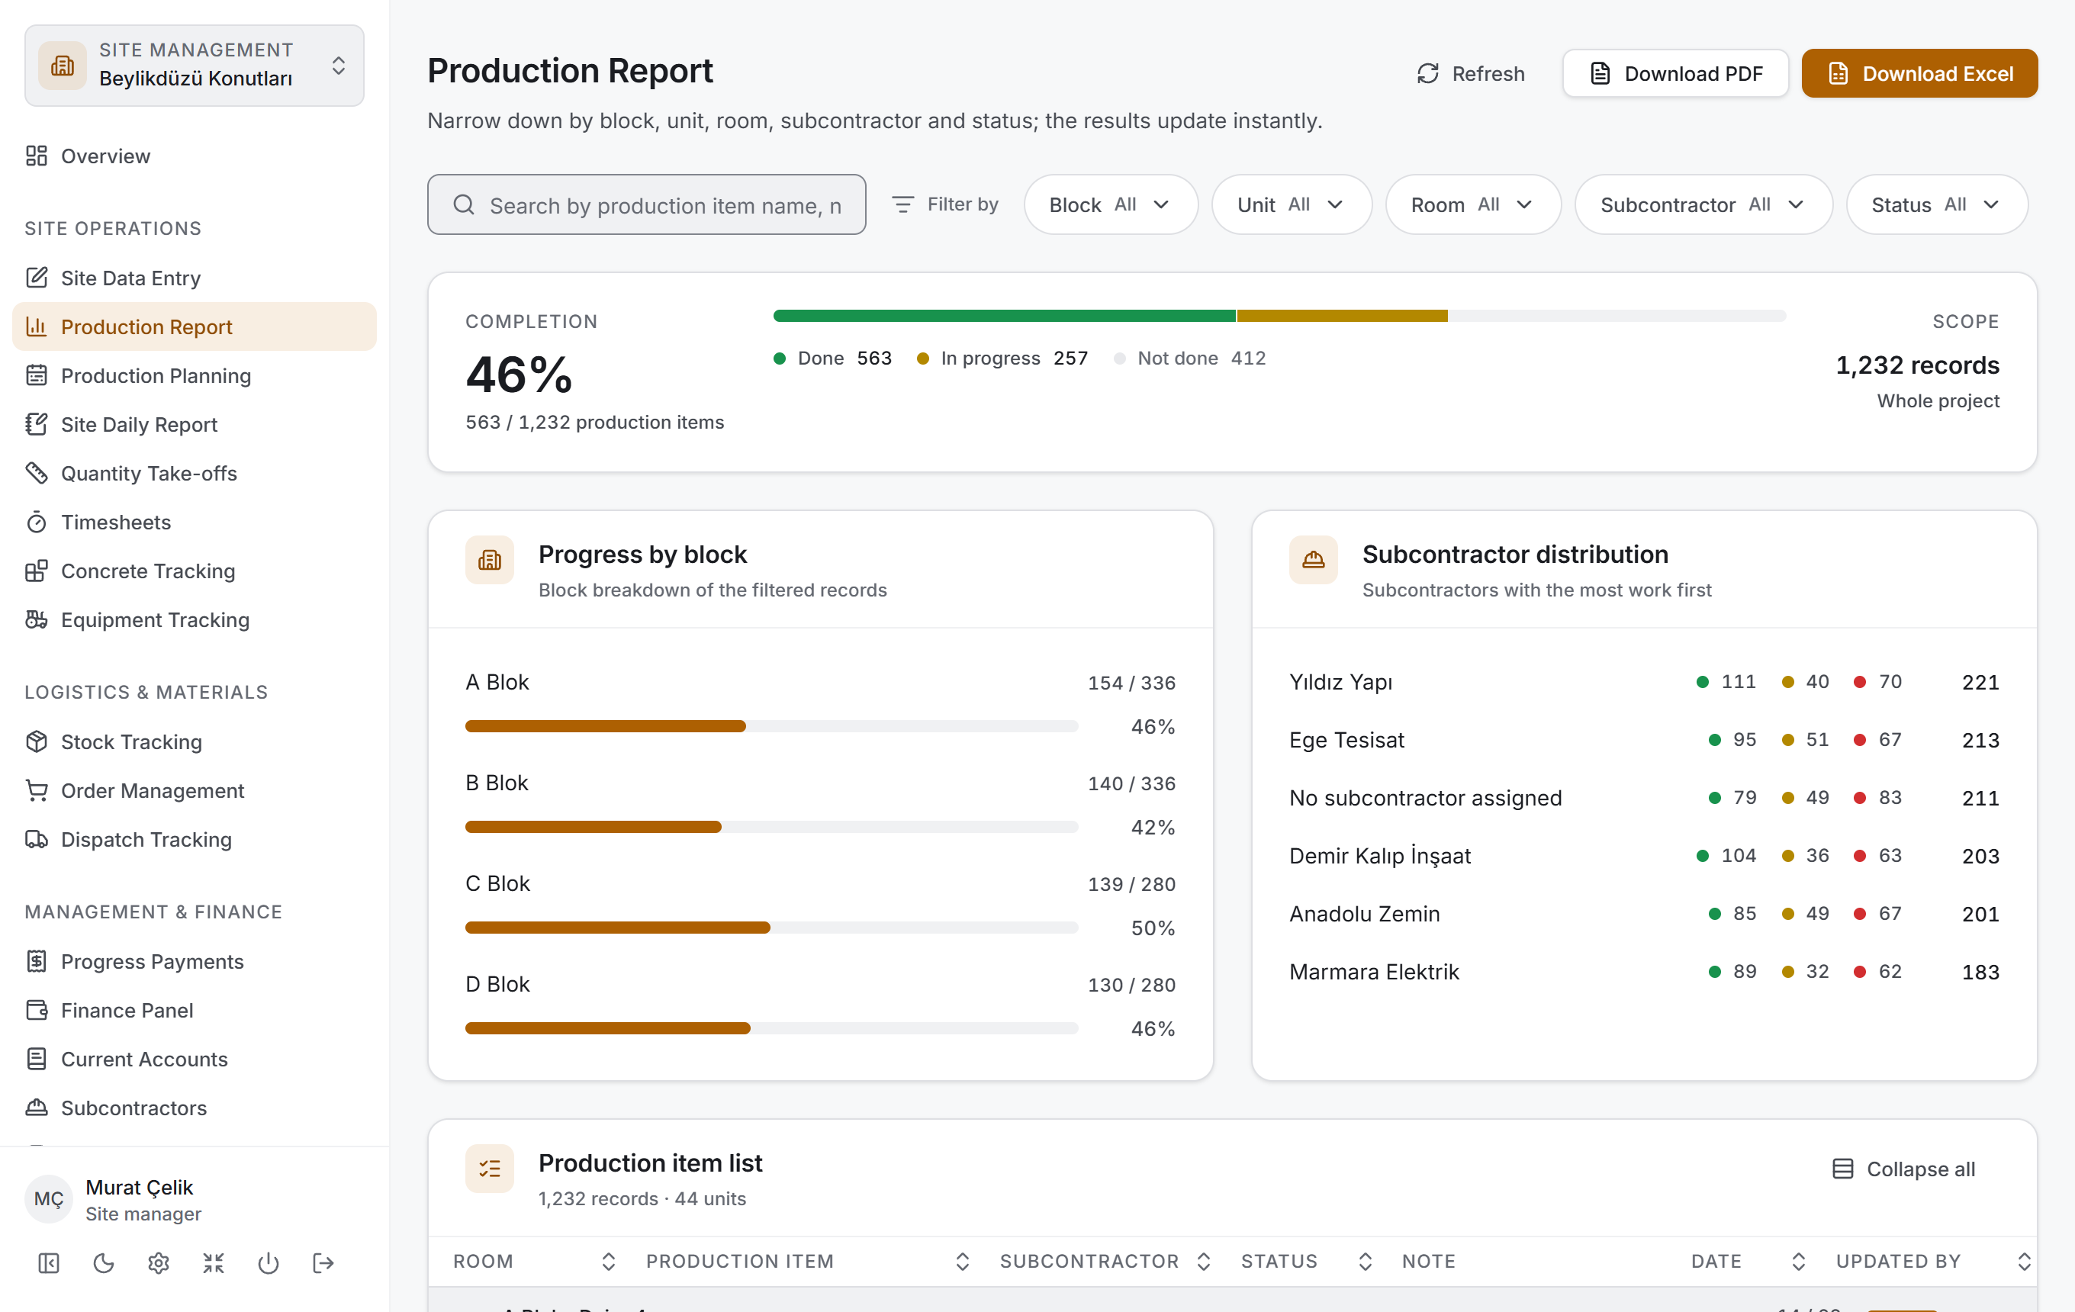
Task: Click the Site Data Entry pencil icon
Action: click(36, 278)
